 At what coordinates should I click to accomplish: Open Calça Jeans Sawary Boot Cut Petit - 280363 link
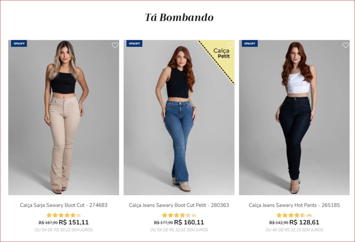(179, 205)
